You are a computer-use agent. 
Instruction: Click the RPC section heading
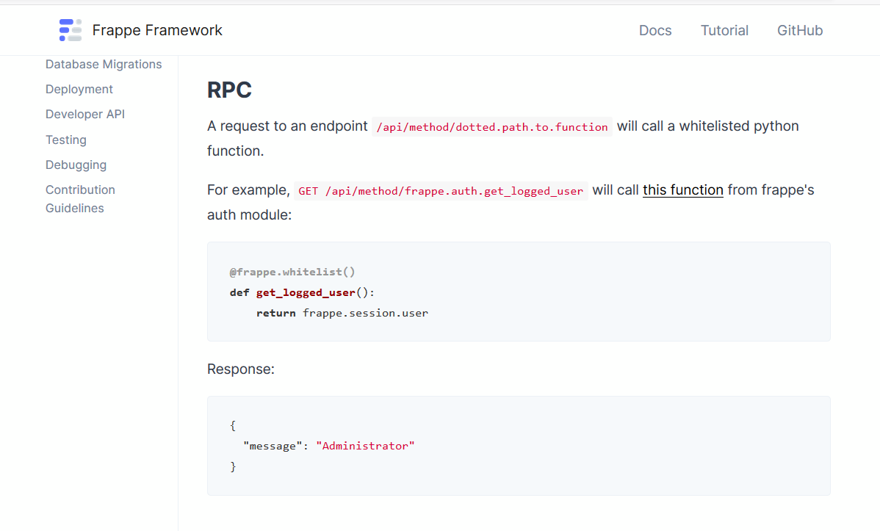point(229,90)
